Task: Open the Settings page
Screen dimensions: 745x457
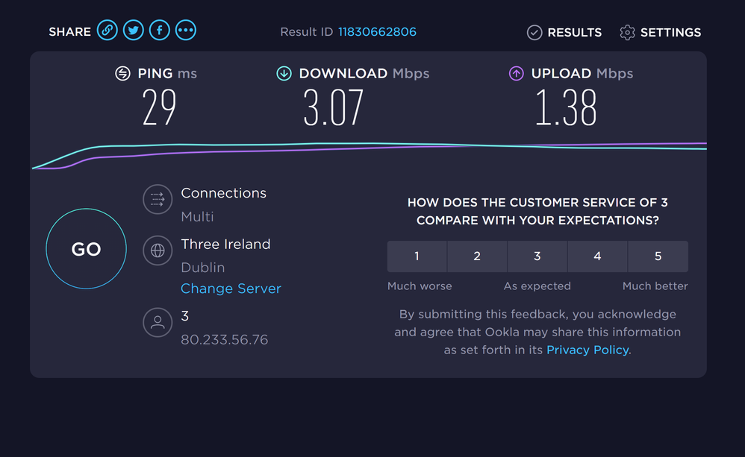Action: click(660, 32)
